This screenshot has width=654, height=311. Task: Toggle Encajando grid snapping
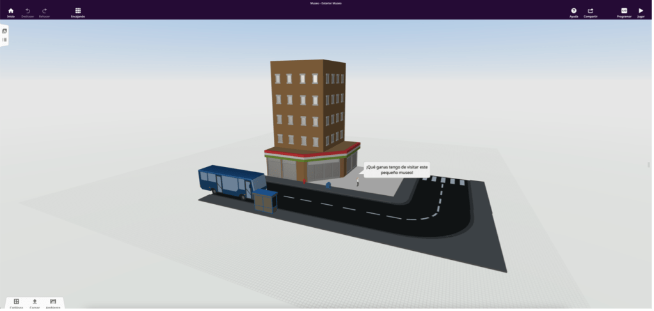[77, 11]
